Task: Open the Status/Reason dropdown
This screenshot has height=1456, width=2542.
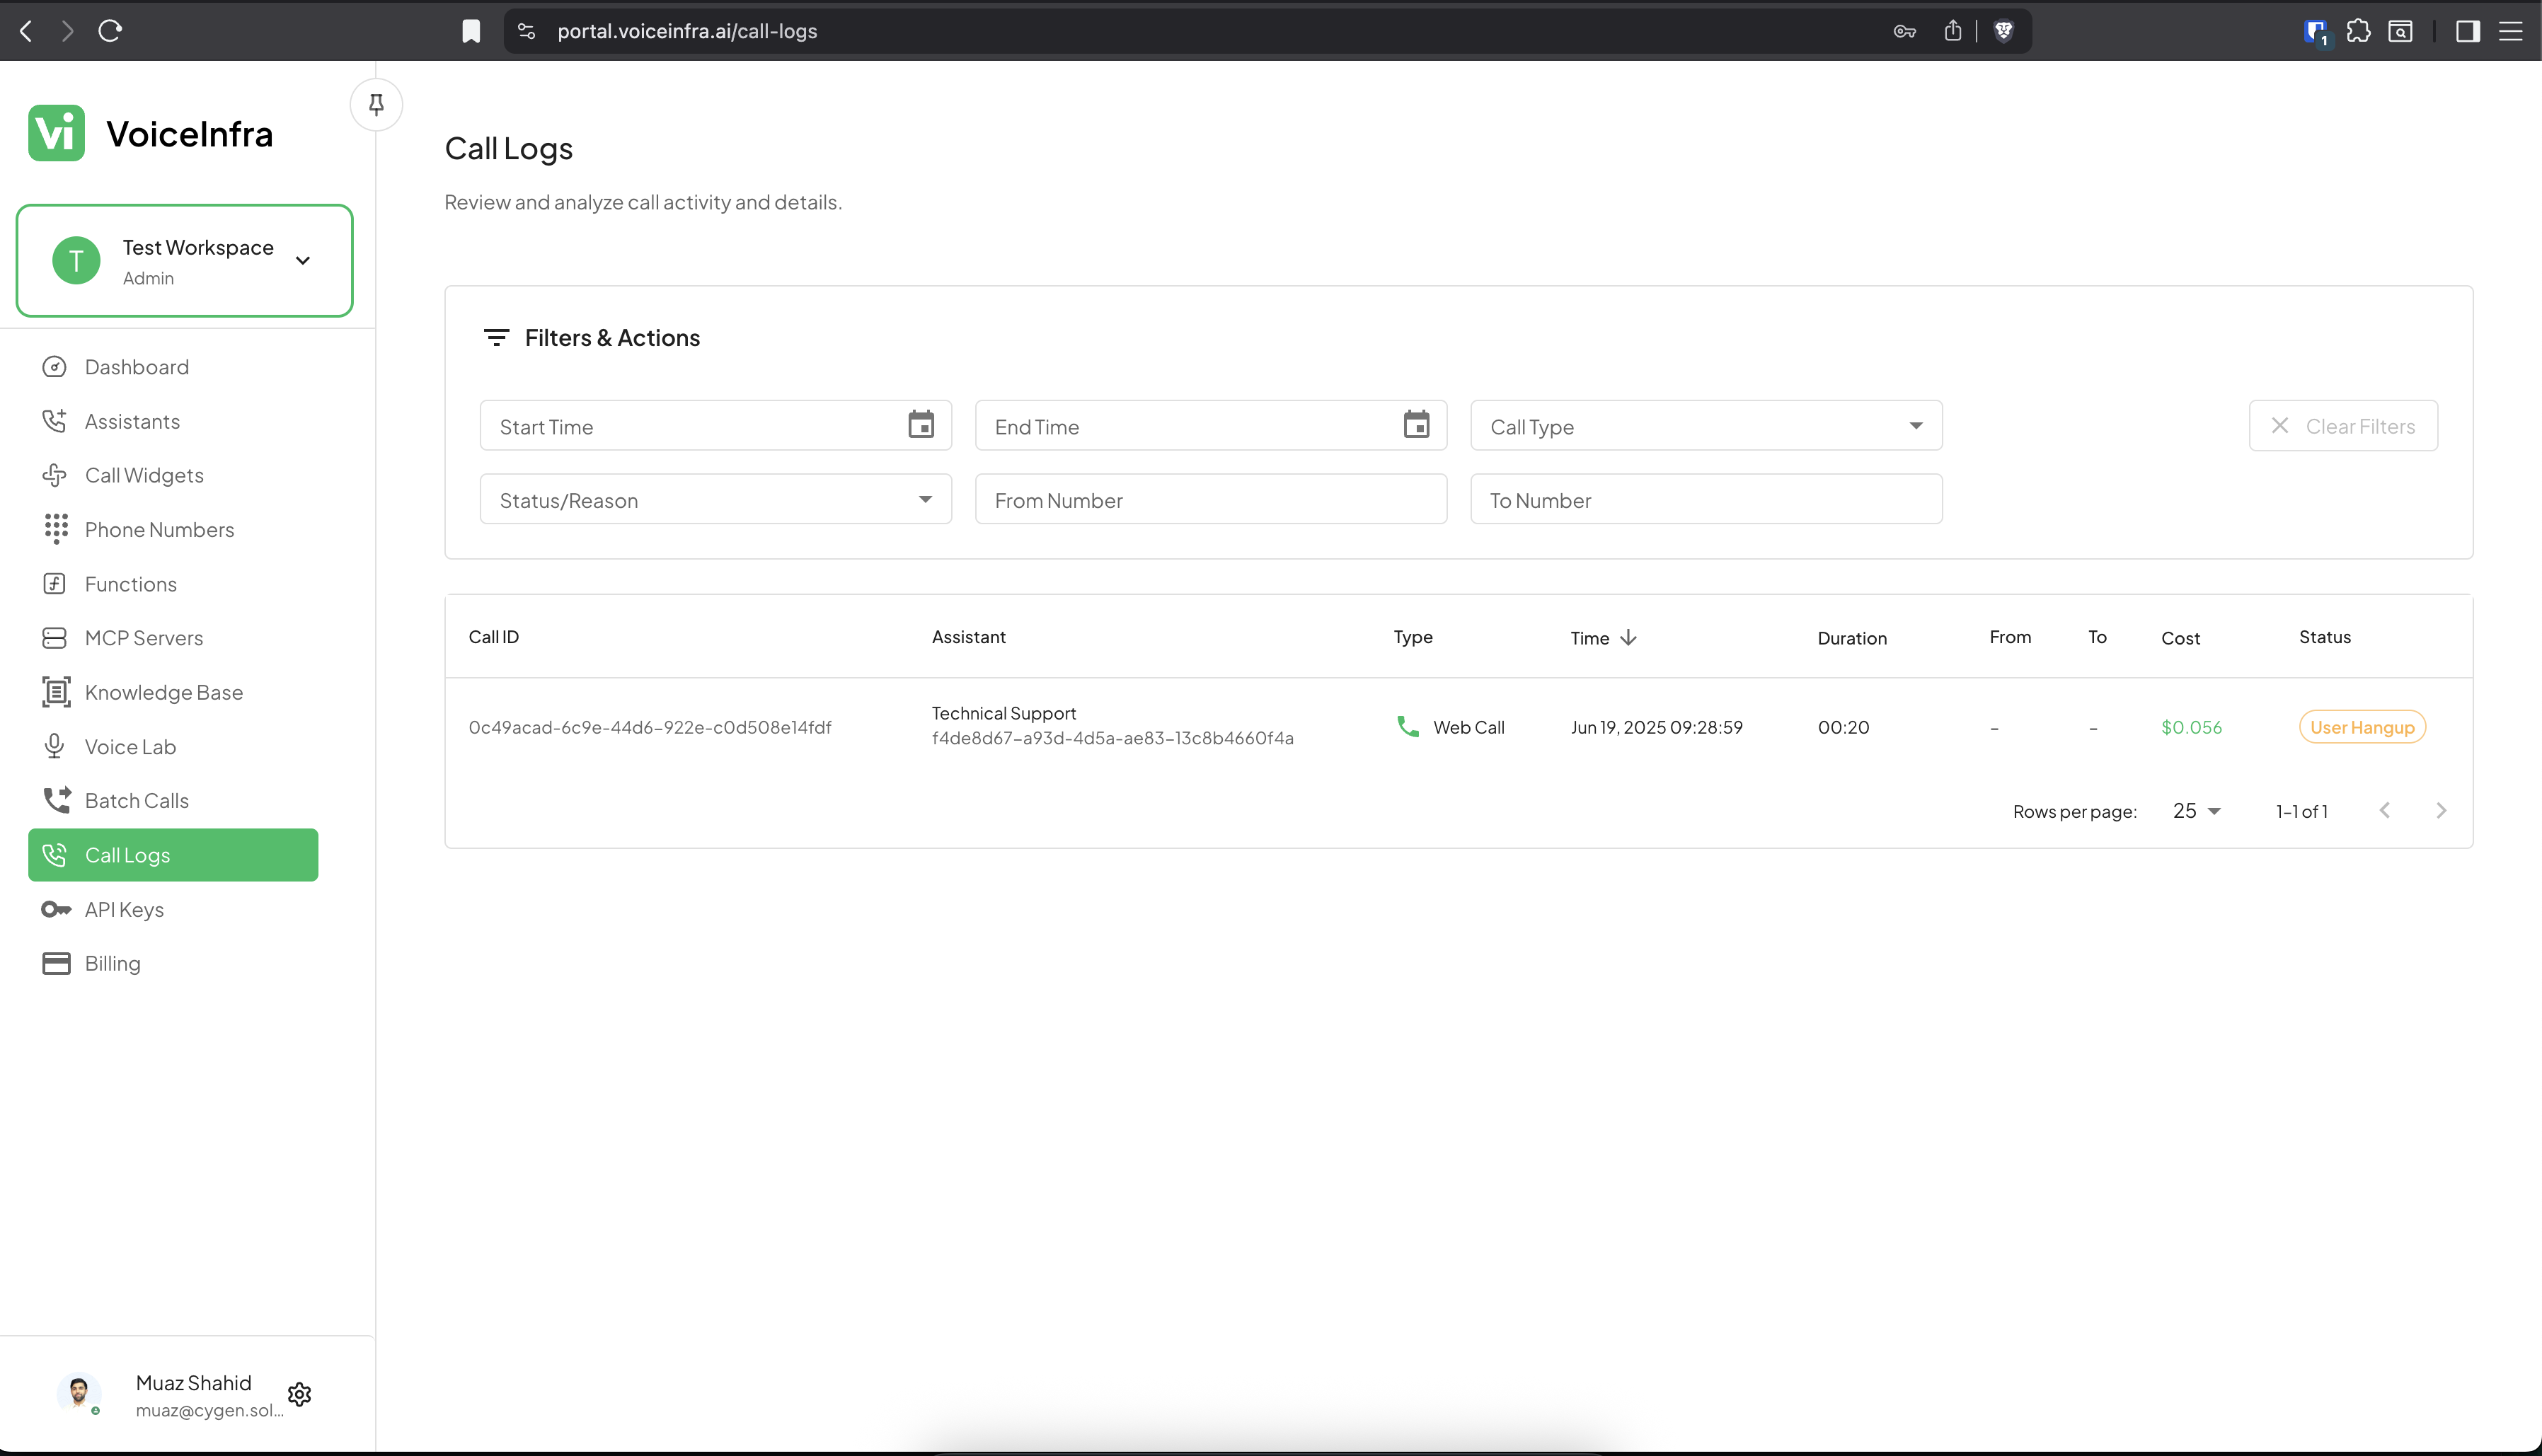Action: tap(716, 499)
